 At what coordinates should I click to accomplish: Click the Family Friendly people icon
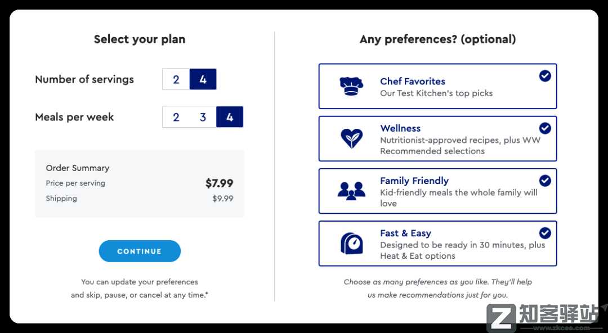(351, 191)
